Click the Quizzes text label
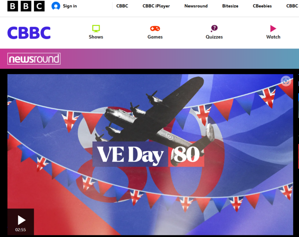The height and width of the screenshot is (237, 299). click(x=214, y=37)
